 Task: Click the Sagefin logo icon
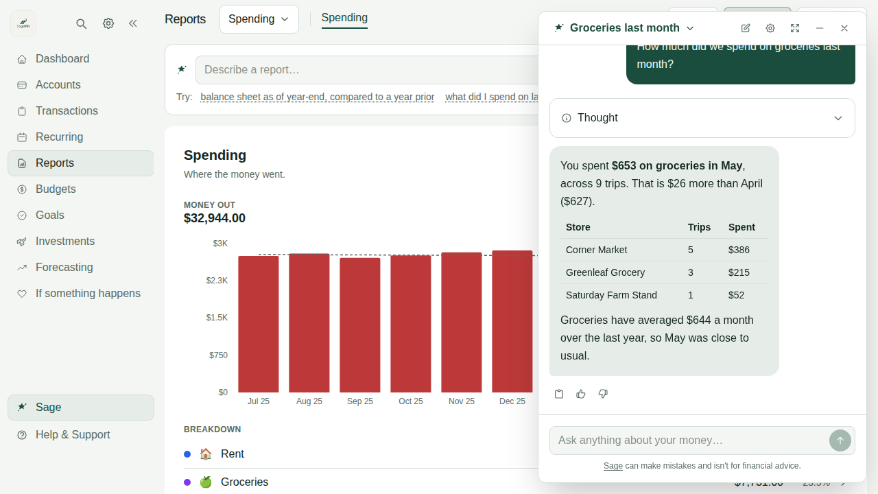[23, 24]
